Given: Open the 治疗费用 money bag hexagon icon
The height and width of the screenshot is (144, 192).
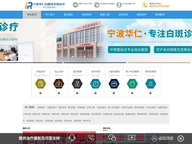Looking at the screenshot, I should point(77,84).
